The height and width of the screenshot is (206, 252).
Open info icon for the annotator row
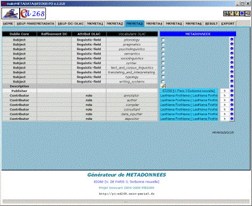tap(232, 95)
